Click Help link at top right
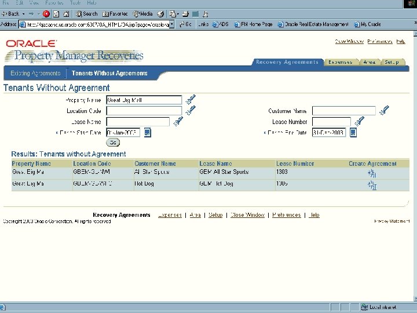417x313 pixels. point(401,41)
